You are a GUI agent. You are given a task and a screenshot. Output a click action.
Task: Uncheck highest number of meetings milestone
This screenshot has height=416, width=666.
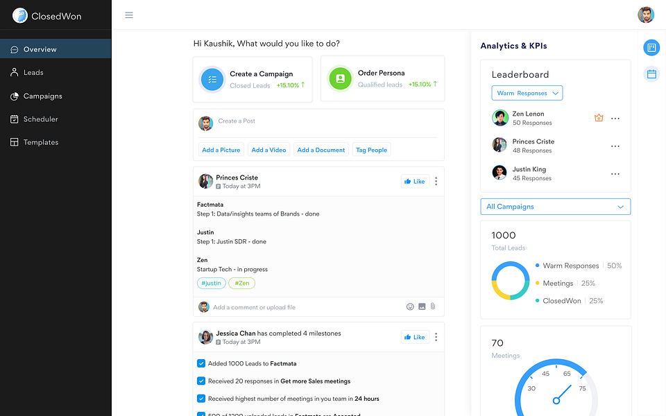(x=201, y=399)
